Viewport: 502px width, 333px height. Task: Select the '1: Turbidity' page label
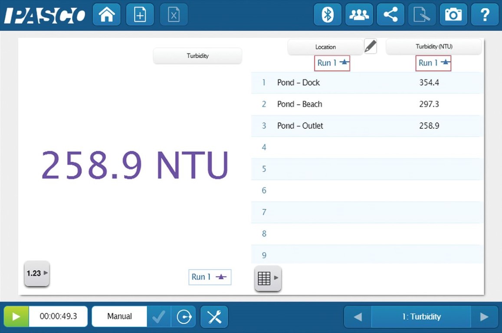coord(421,317)
